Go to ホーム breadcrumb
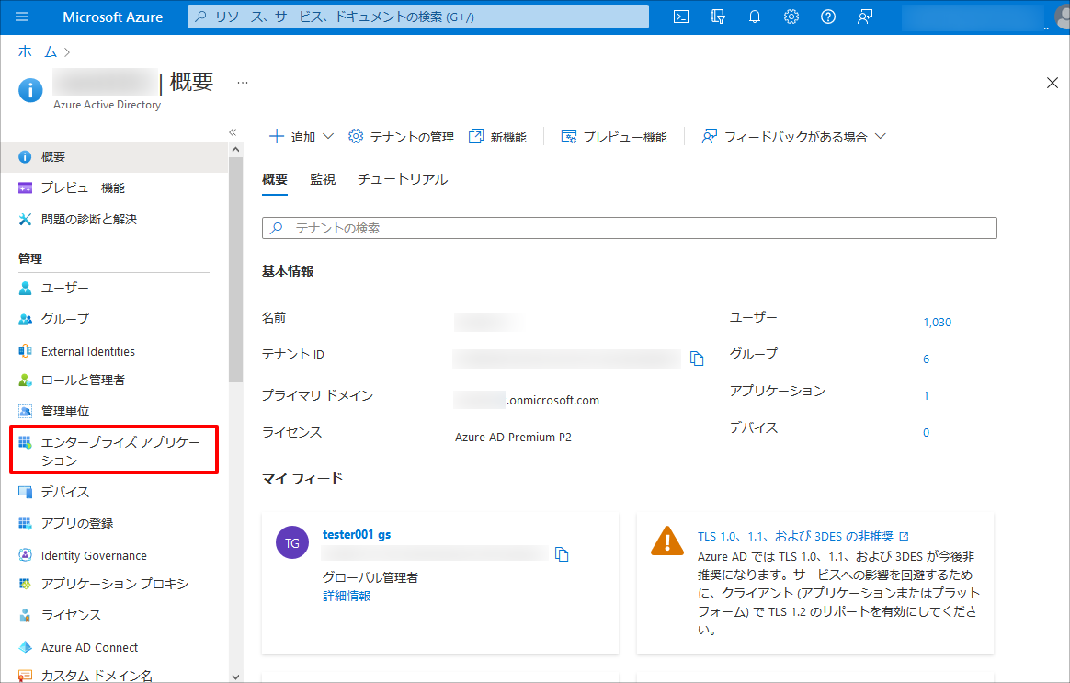 click(x=38, y=51)
